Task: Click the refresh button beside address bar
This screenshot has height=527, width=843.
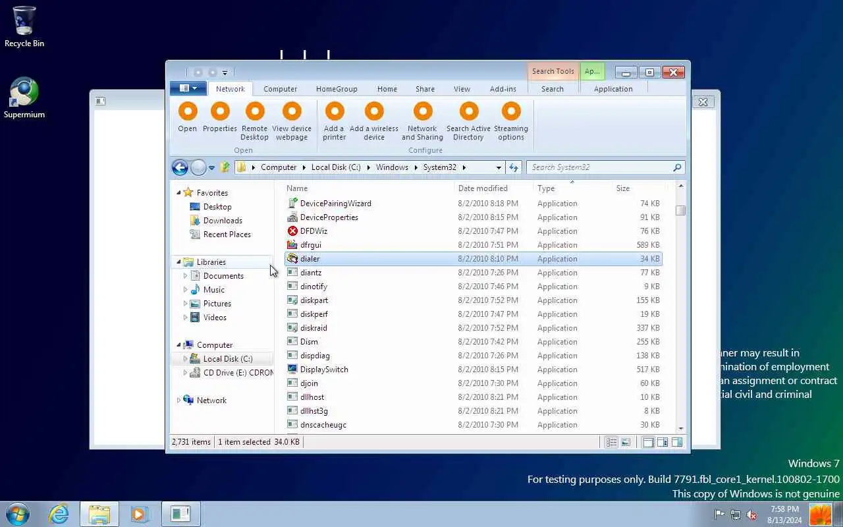Action: pos(514,167)
